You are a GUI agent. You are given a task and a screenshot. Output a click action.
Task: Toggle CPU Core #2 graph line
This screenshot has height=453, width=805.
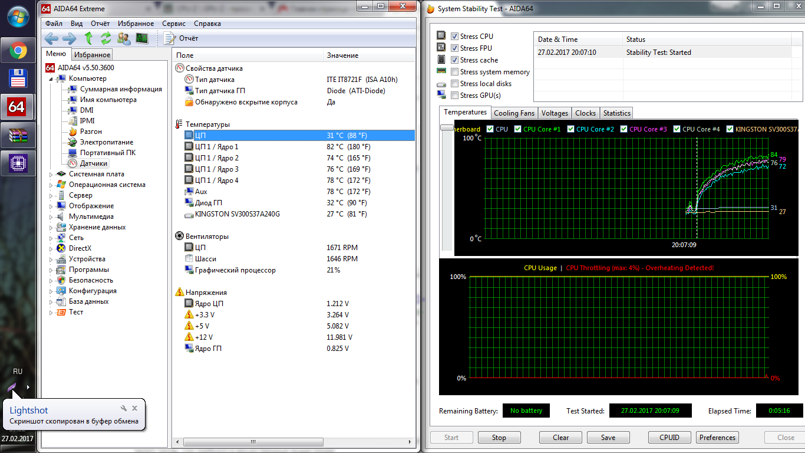point(570,129)
